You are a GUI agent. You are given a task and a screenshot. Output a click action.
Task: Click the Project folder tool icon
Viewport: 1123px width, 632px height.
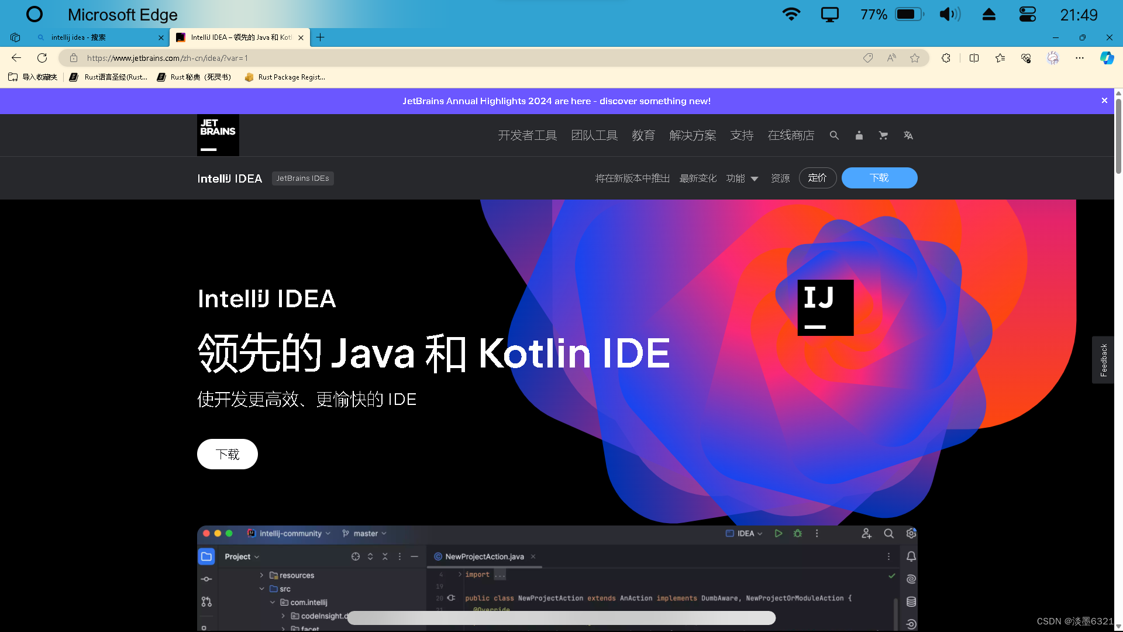click(206, 557)
